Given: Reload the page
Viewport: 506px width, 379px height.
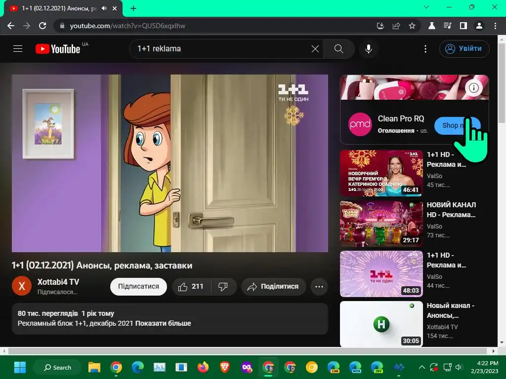Looking at the screenshot, I should (x=42, y=26).
